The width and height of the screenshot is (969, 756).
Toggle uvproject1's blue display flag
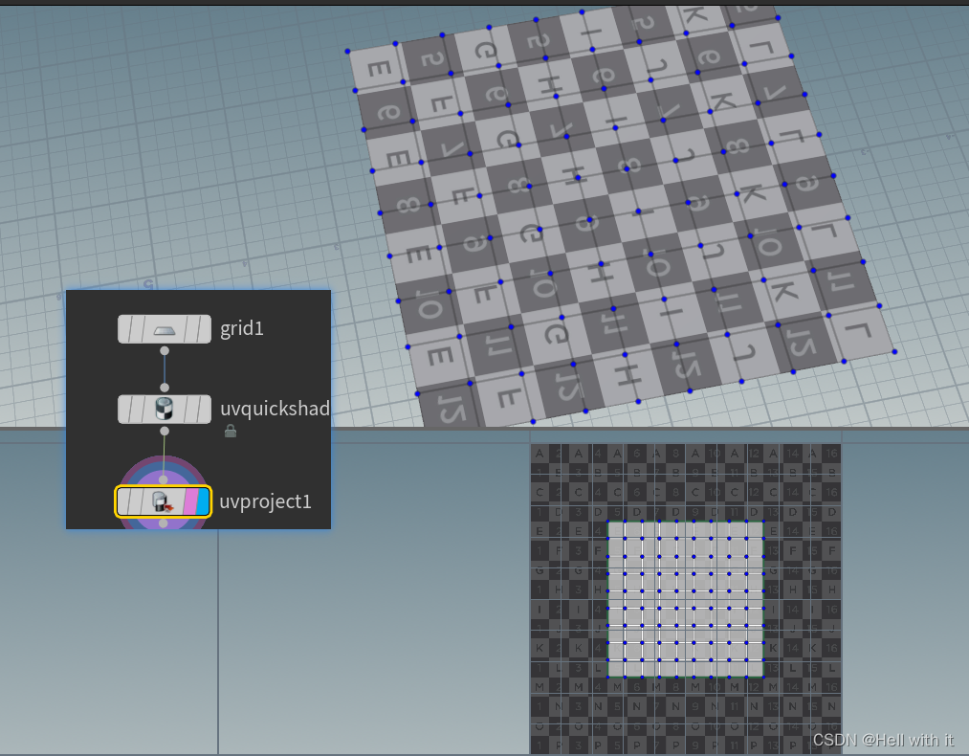(x=204, y=502)
